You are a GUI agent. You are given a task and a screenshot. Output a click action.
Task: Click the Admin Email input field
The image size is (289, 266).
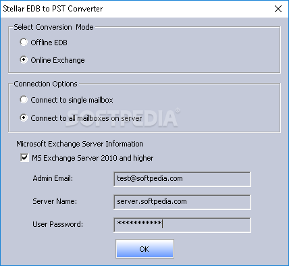coord(182,179)
